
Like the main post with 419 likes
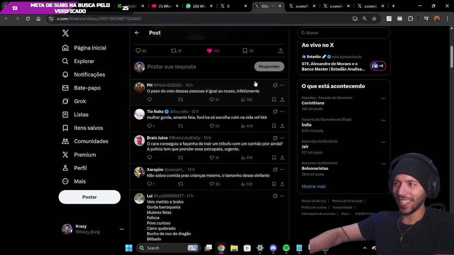coord(209,51)
